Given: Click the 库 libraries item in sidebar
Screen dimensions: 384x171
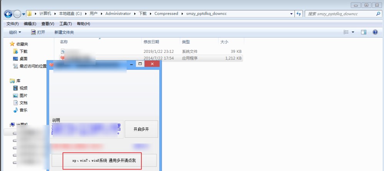Looking at the screenshot, I should [15, 81].
